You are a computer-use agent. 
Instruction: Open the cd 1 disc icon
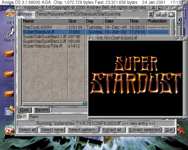pos(10,13)
